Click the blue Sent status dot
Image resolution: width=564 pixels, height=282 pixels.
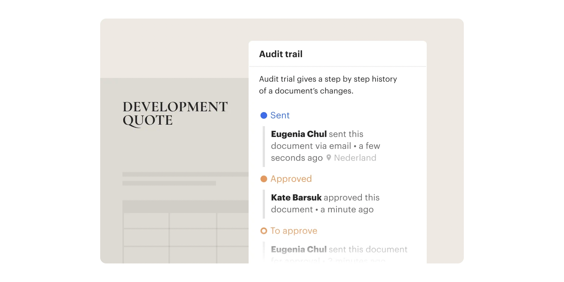[264, 115]
